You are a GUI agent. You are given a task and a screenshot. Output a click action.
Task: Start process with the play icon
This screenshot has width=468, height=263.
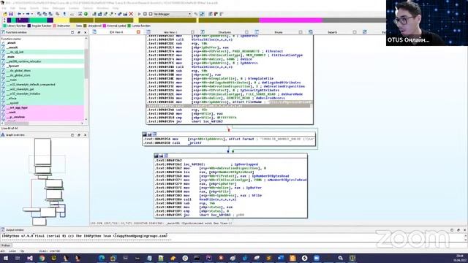tap(139, 14)
